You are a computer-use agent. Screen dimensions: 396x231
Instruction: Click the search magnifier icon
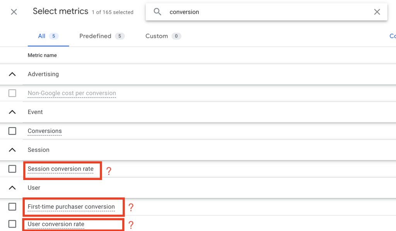157,12
